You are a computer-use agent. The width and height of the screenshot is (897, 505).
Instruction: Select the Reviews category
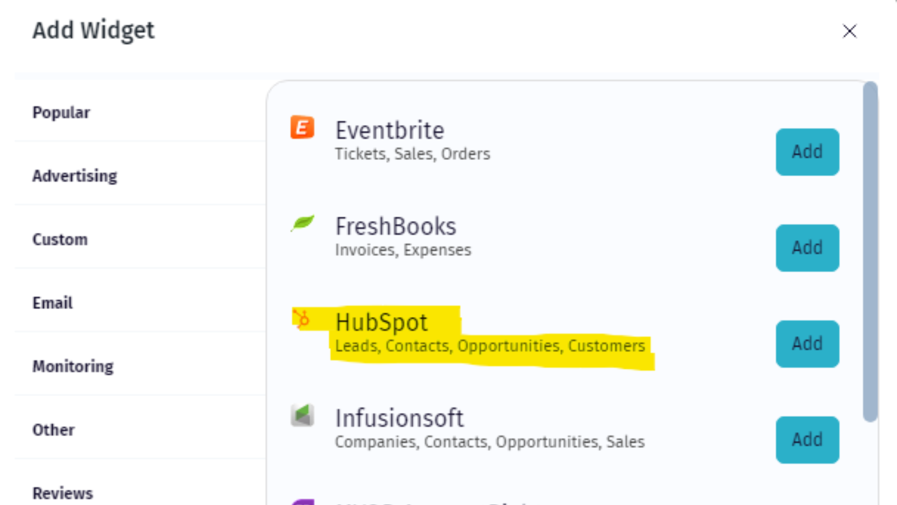[x=62, y=492]
